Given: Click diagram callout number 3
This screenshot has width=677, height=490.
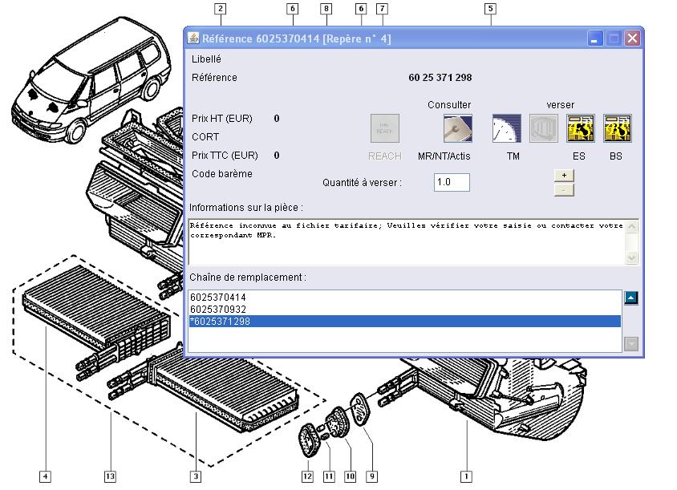Looking at the screenshot, I should (x=196, y=476).
